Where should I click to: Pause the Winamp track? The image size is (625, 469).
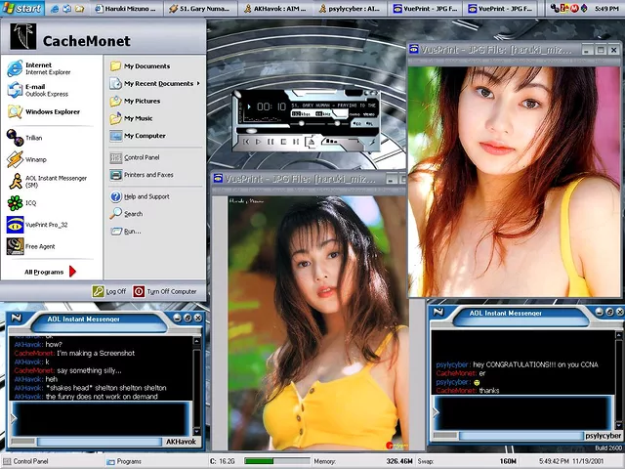(x=271, y=142)
